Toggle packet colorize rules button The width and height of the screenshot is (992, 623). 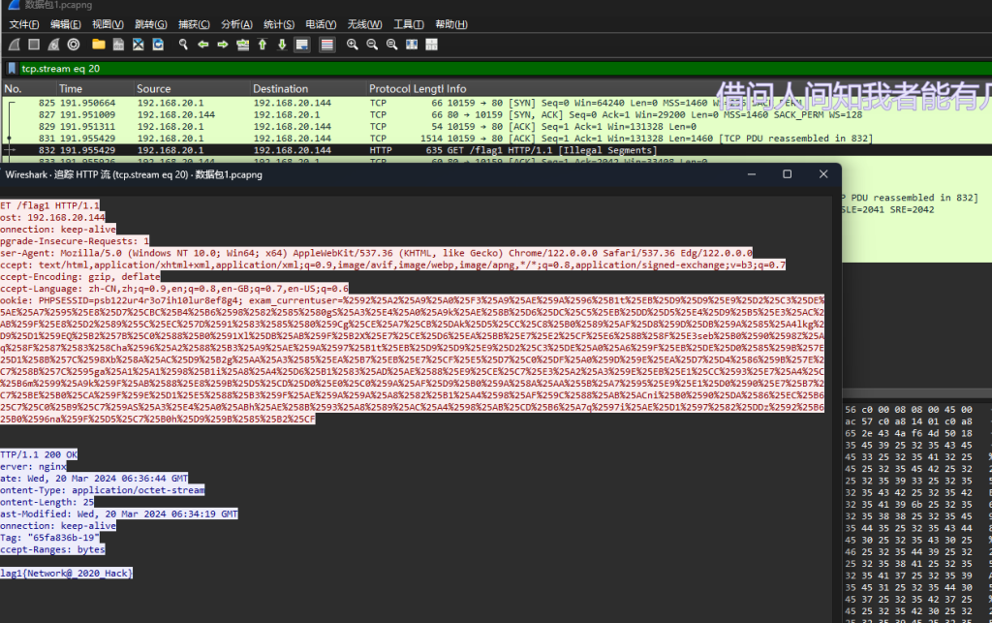click(x=327, y=45)
